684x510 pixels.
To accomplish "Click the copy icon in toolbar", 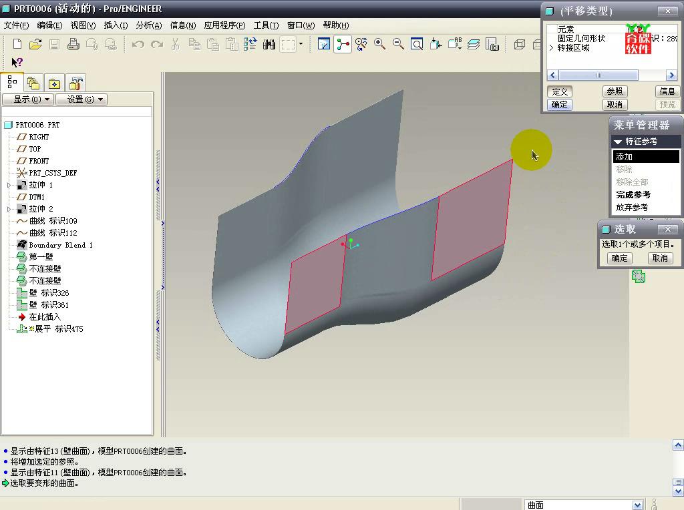I will [x=194, y=44].
